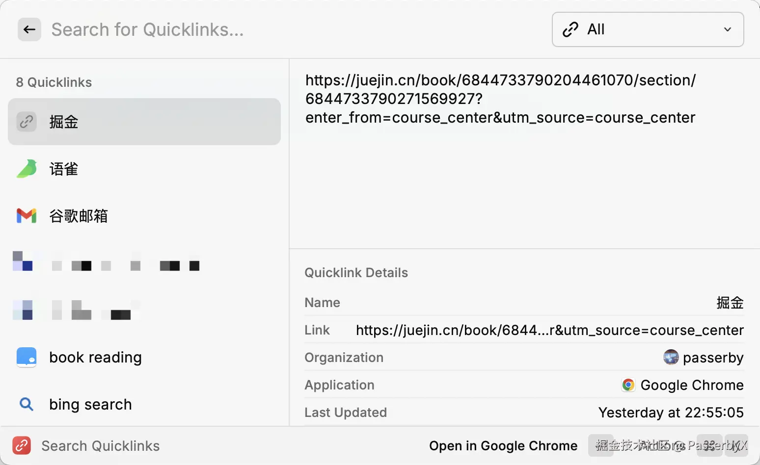Click the truncated juejin.cn Link value
This screenshot has width=760, height=465.
click(x=549, y=330)
